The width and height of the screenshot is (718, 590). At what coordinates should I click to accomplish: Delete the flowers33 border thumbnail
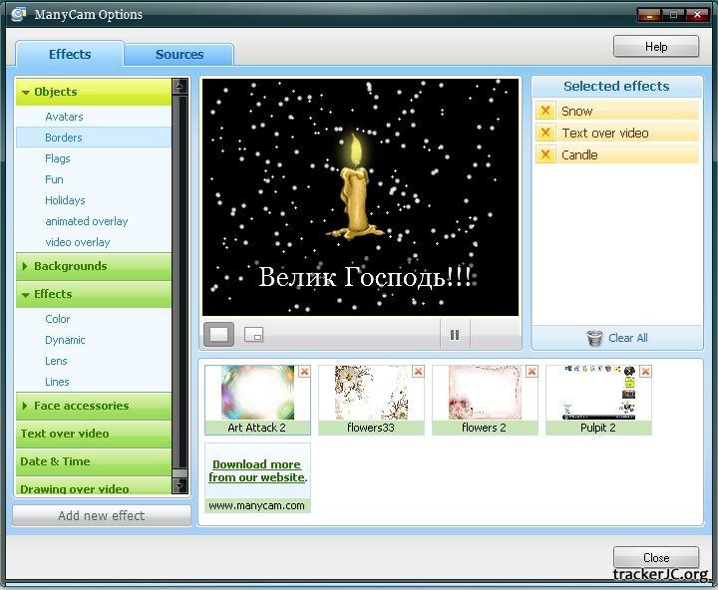[x=418, y=372]
